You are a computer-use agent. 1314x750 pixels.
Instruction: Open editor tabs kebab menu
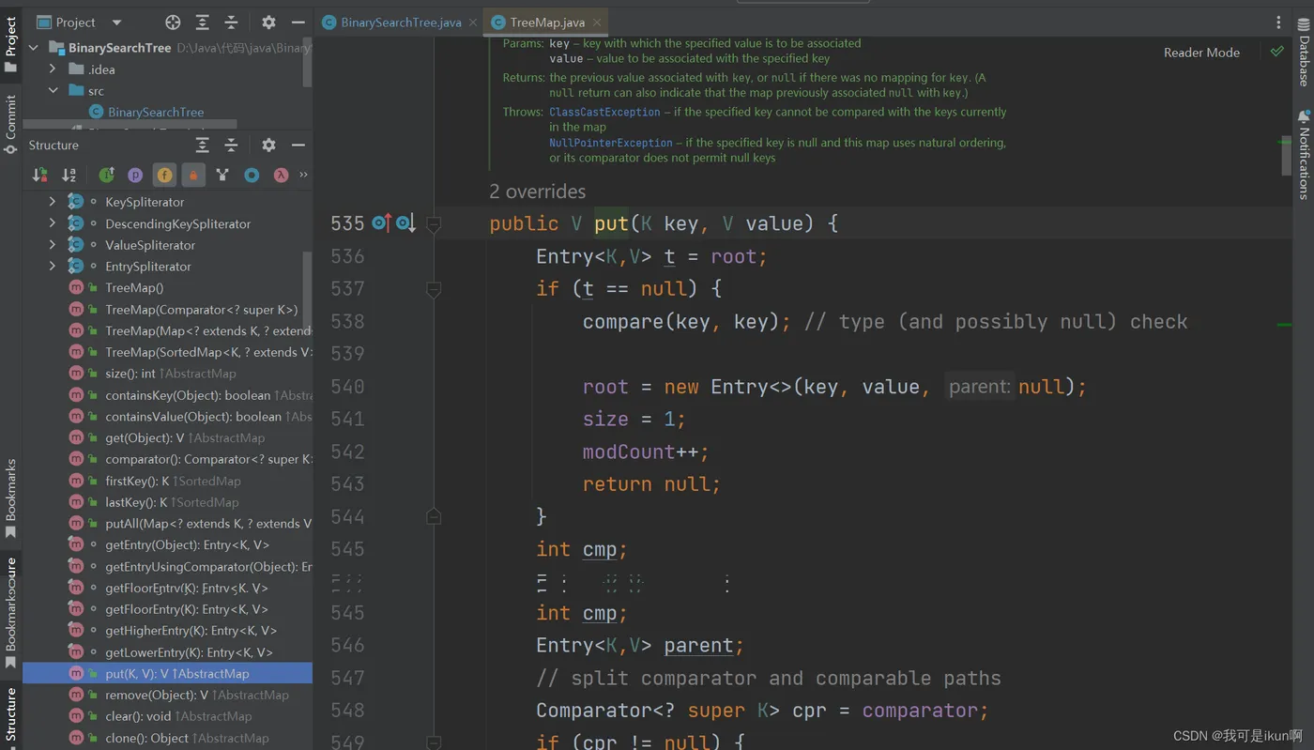(1277, 23)
